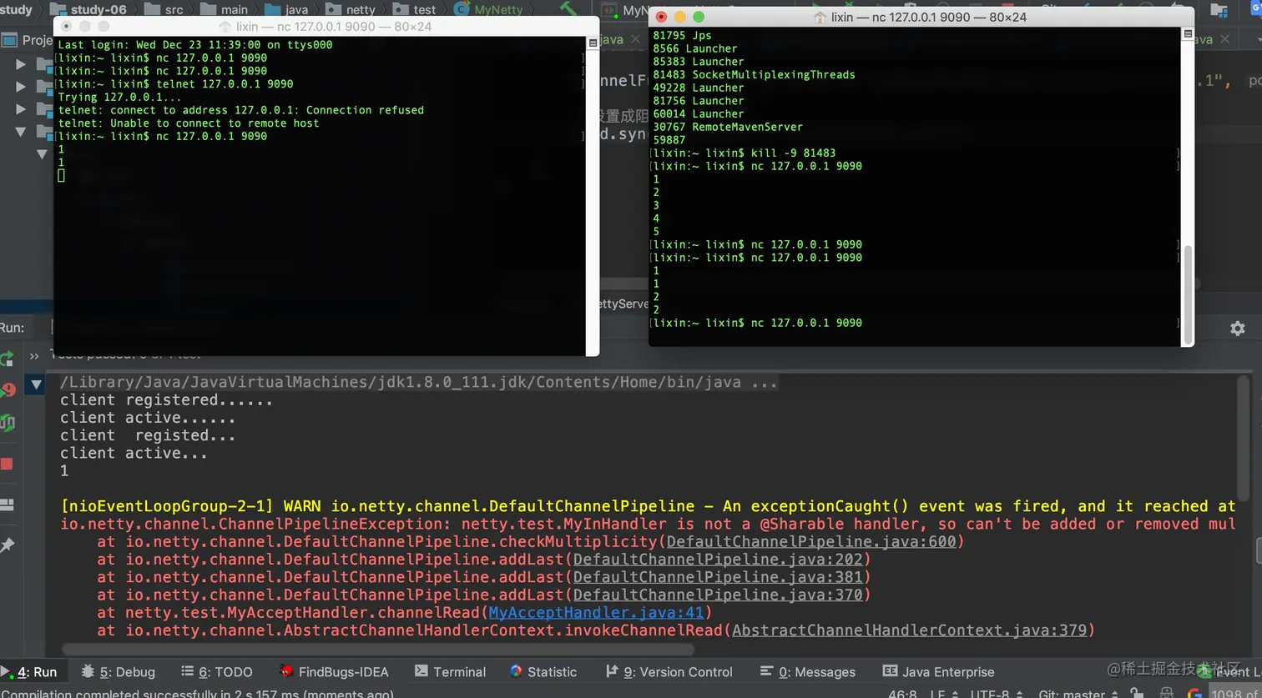Open the Terminal tool tab
1262x698 pixels.
coord(450,671)
